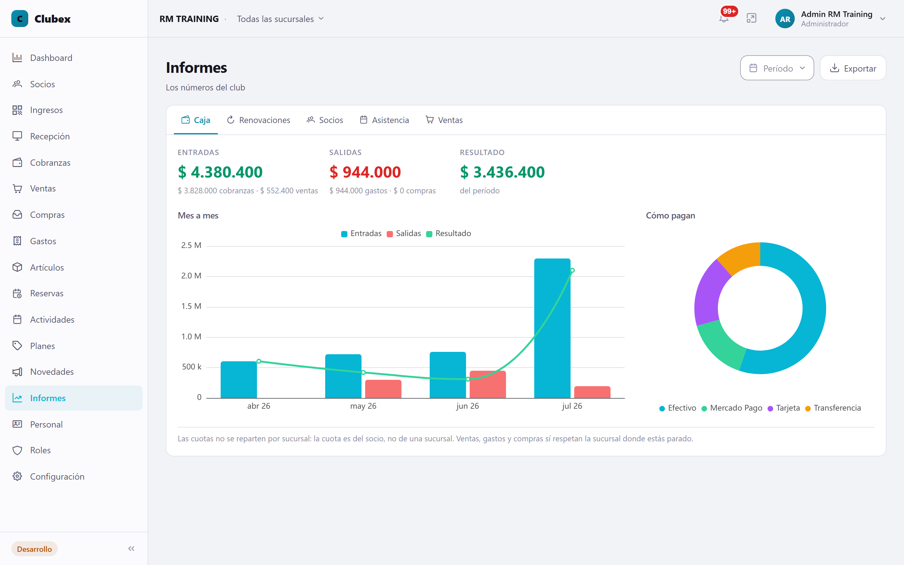Click the jun 26 Salidas bar
Viewport: 904px width, 565px height.
point(487,385)
